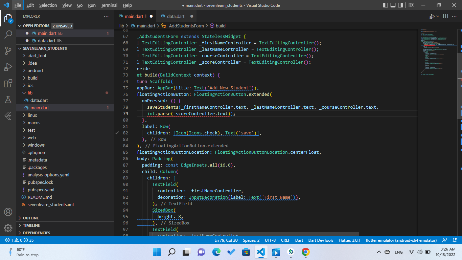The height and width of the screenshot is (260, 462).
Task: Open the File menu
Action: point(18,5)
